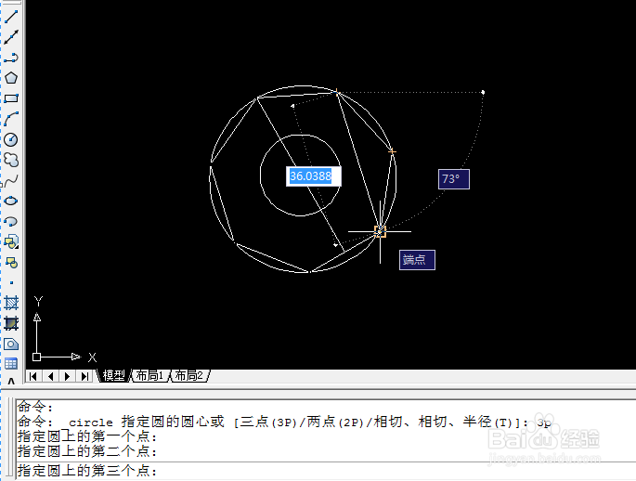636x481 pixels.
Task: Select the Revision Cloud tool
Action: pos(11,161)
